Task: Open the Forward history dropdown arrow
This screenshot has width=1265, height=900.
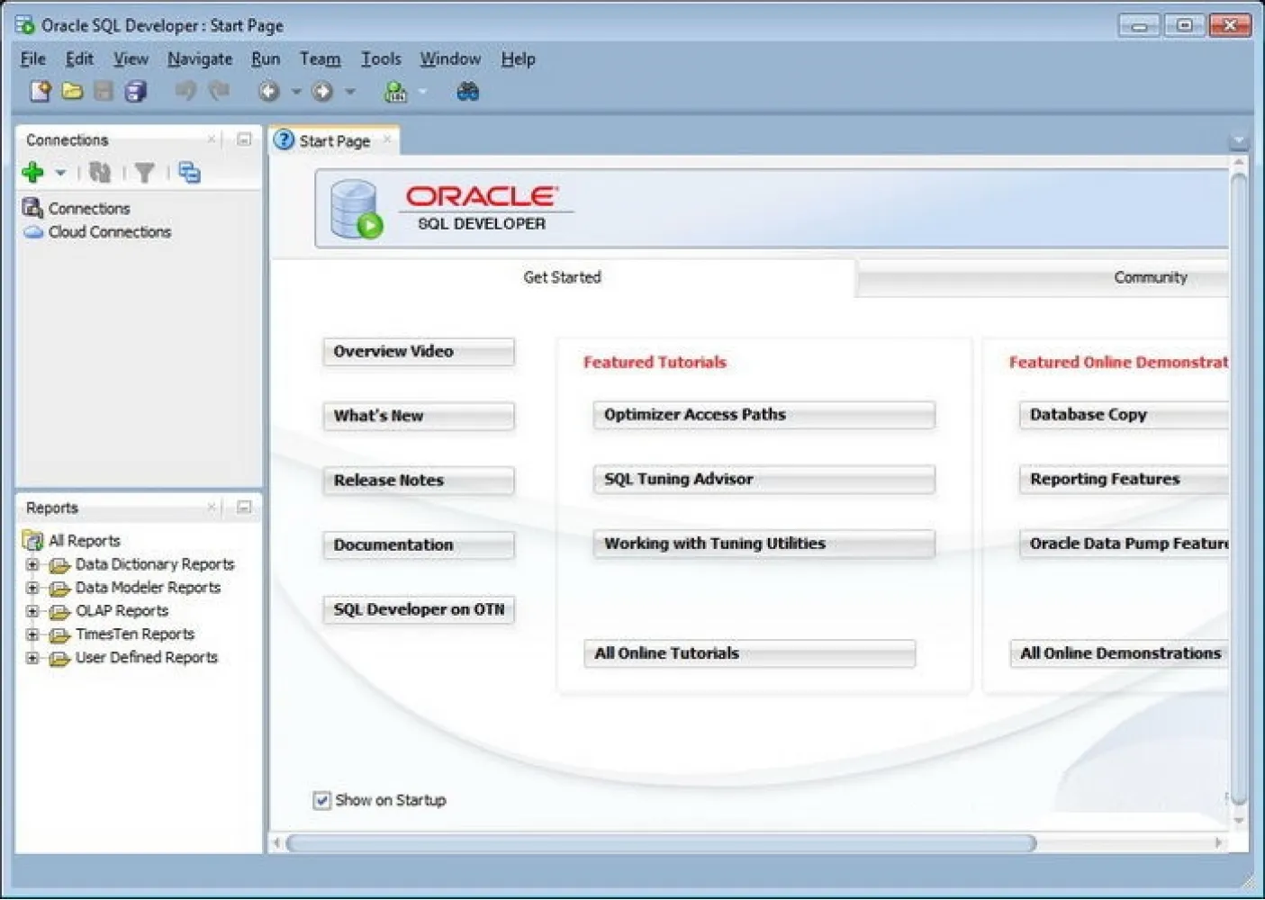Action: 349,91
